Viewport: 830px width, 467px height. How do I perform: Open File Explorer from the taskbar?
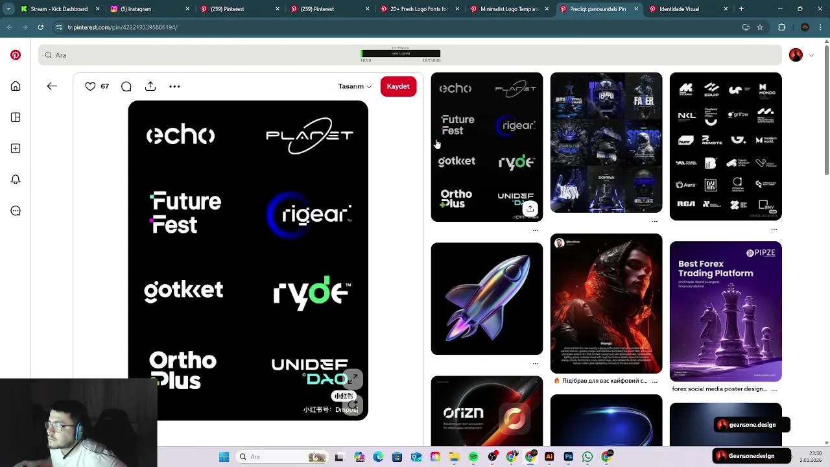pos(454,457)
